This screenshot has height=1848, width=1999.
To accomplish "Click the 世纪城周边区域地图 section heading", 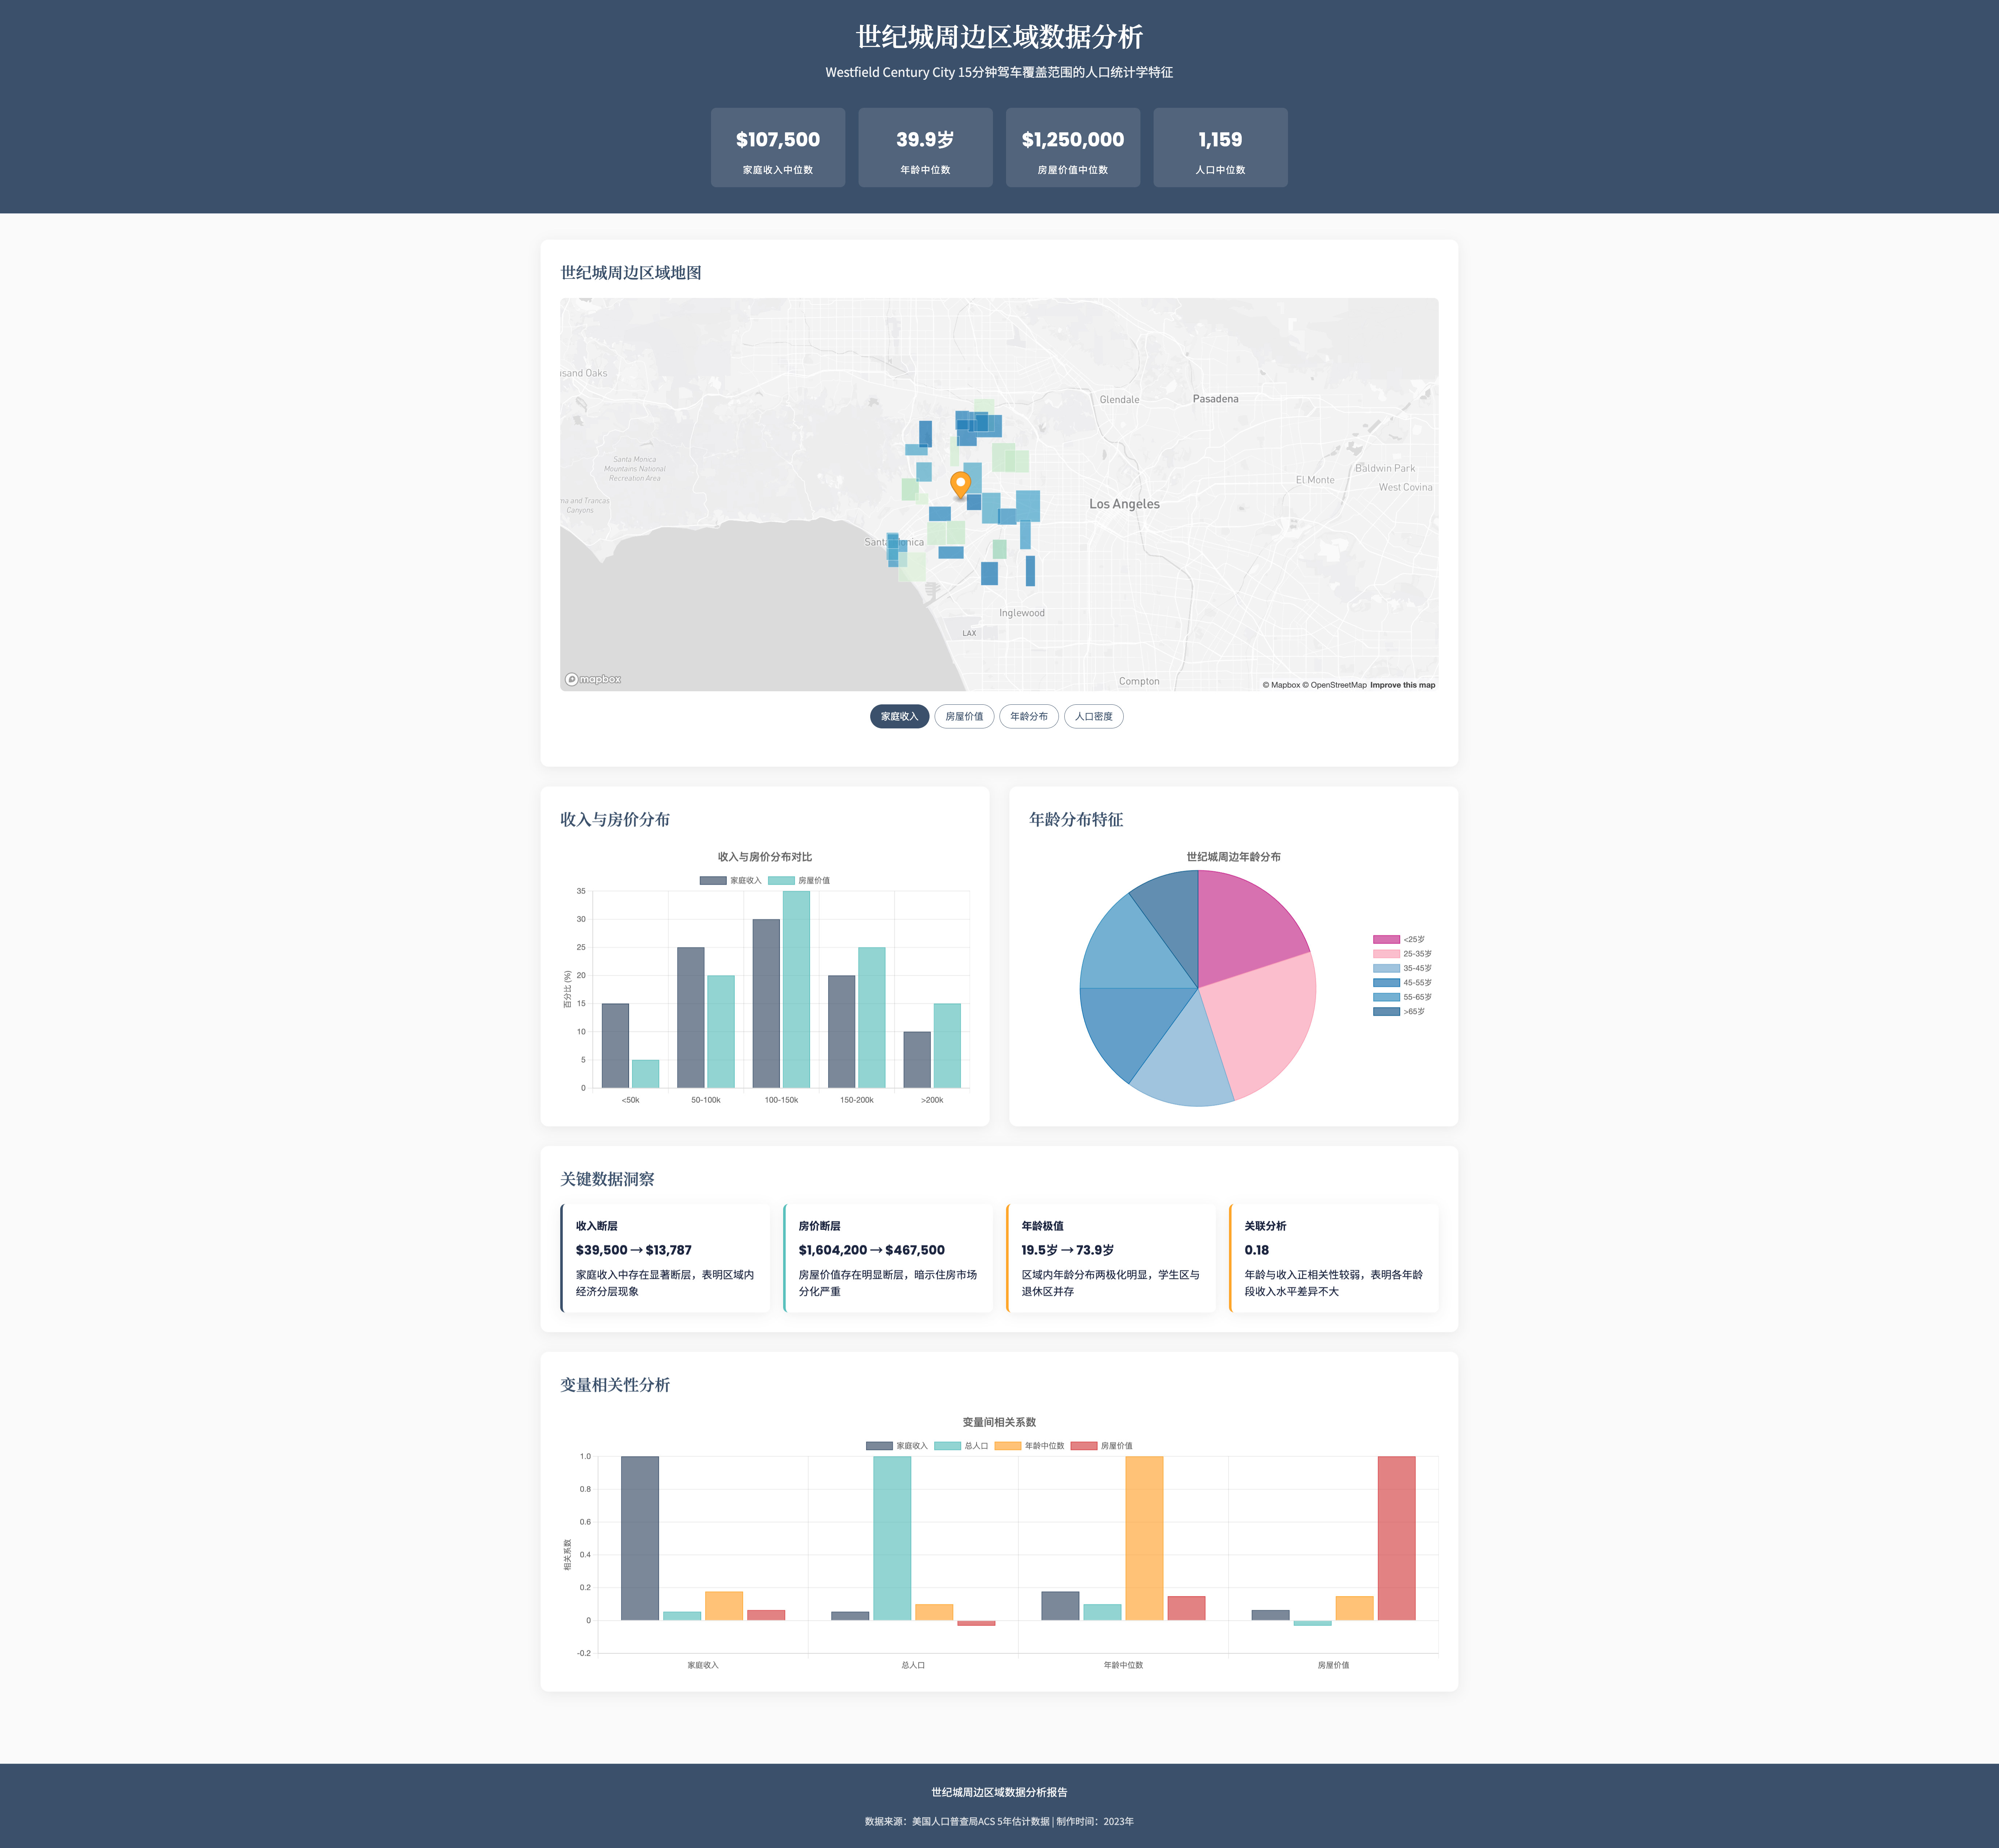I will point(631,273).
